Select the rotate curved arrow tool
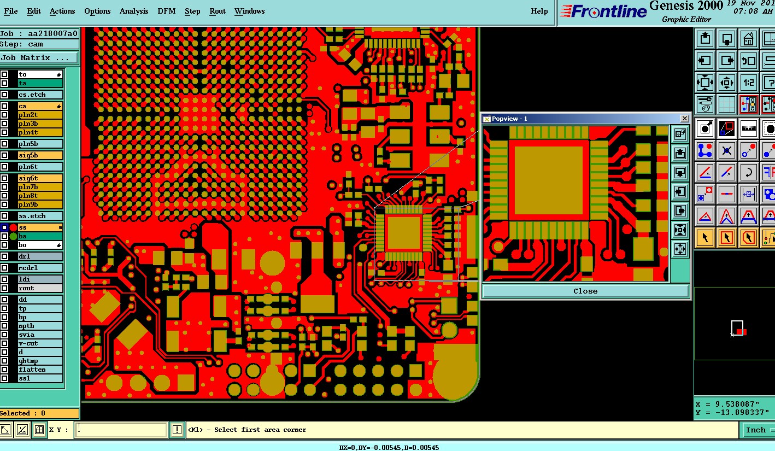This screenshot has height=451, width=775. 749,172
